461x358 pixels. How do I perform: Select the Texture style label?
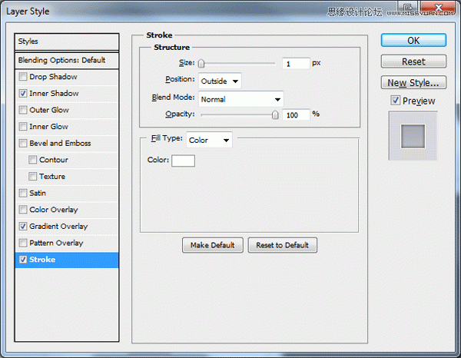(52, 177)
